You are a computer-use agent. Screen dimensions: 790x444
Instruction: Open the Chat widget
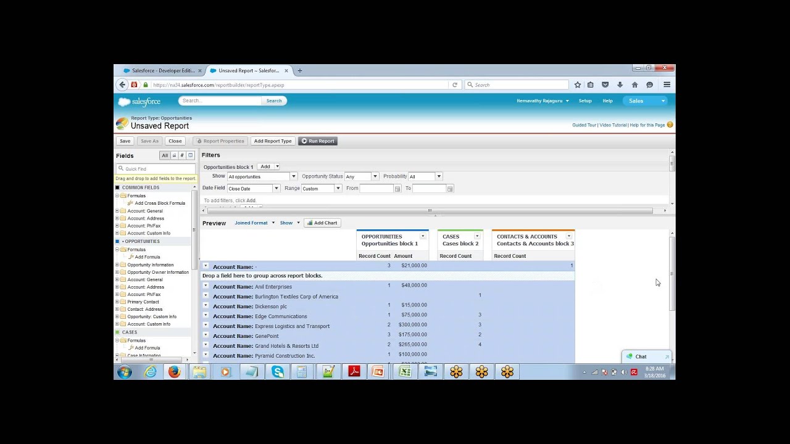coord(646,357)
